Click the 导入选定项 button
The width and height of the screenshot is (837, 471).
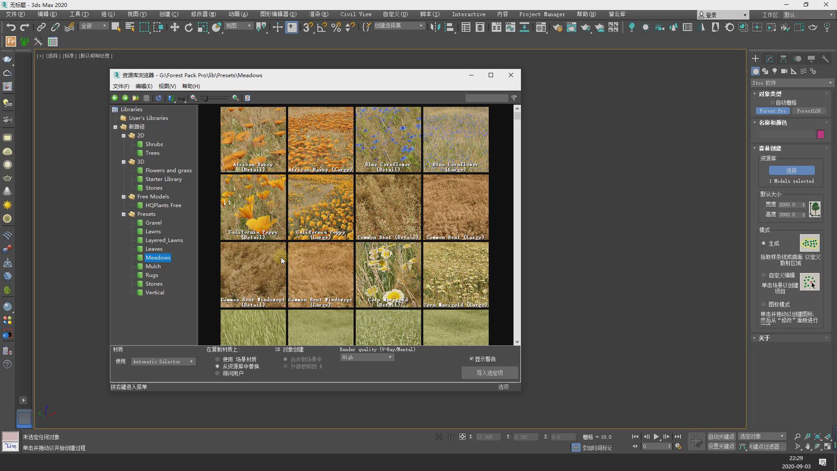490,373
